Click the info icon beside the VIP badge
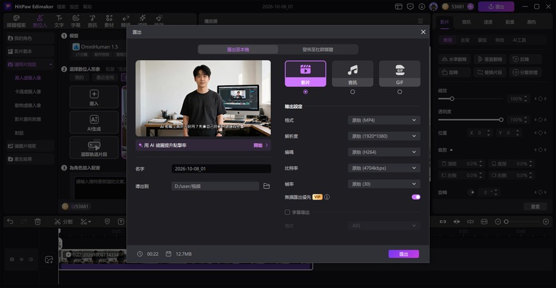The height and width of the screenshot is (288, 556). [x=327, y=197]
